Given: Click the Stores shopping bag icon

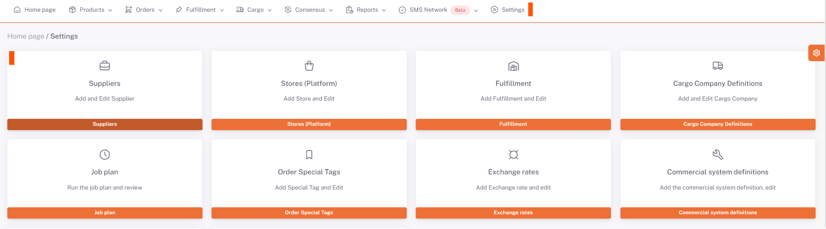Looking at the screenshot, I should click(x=309, y=66).
